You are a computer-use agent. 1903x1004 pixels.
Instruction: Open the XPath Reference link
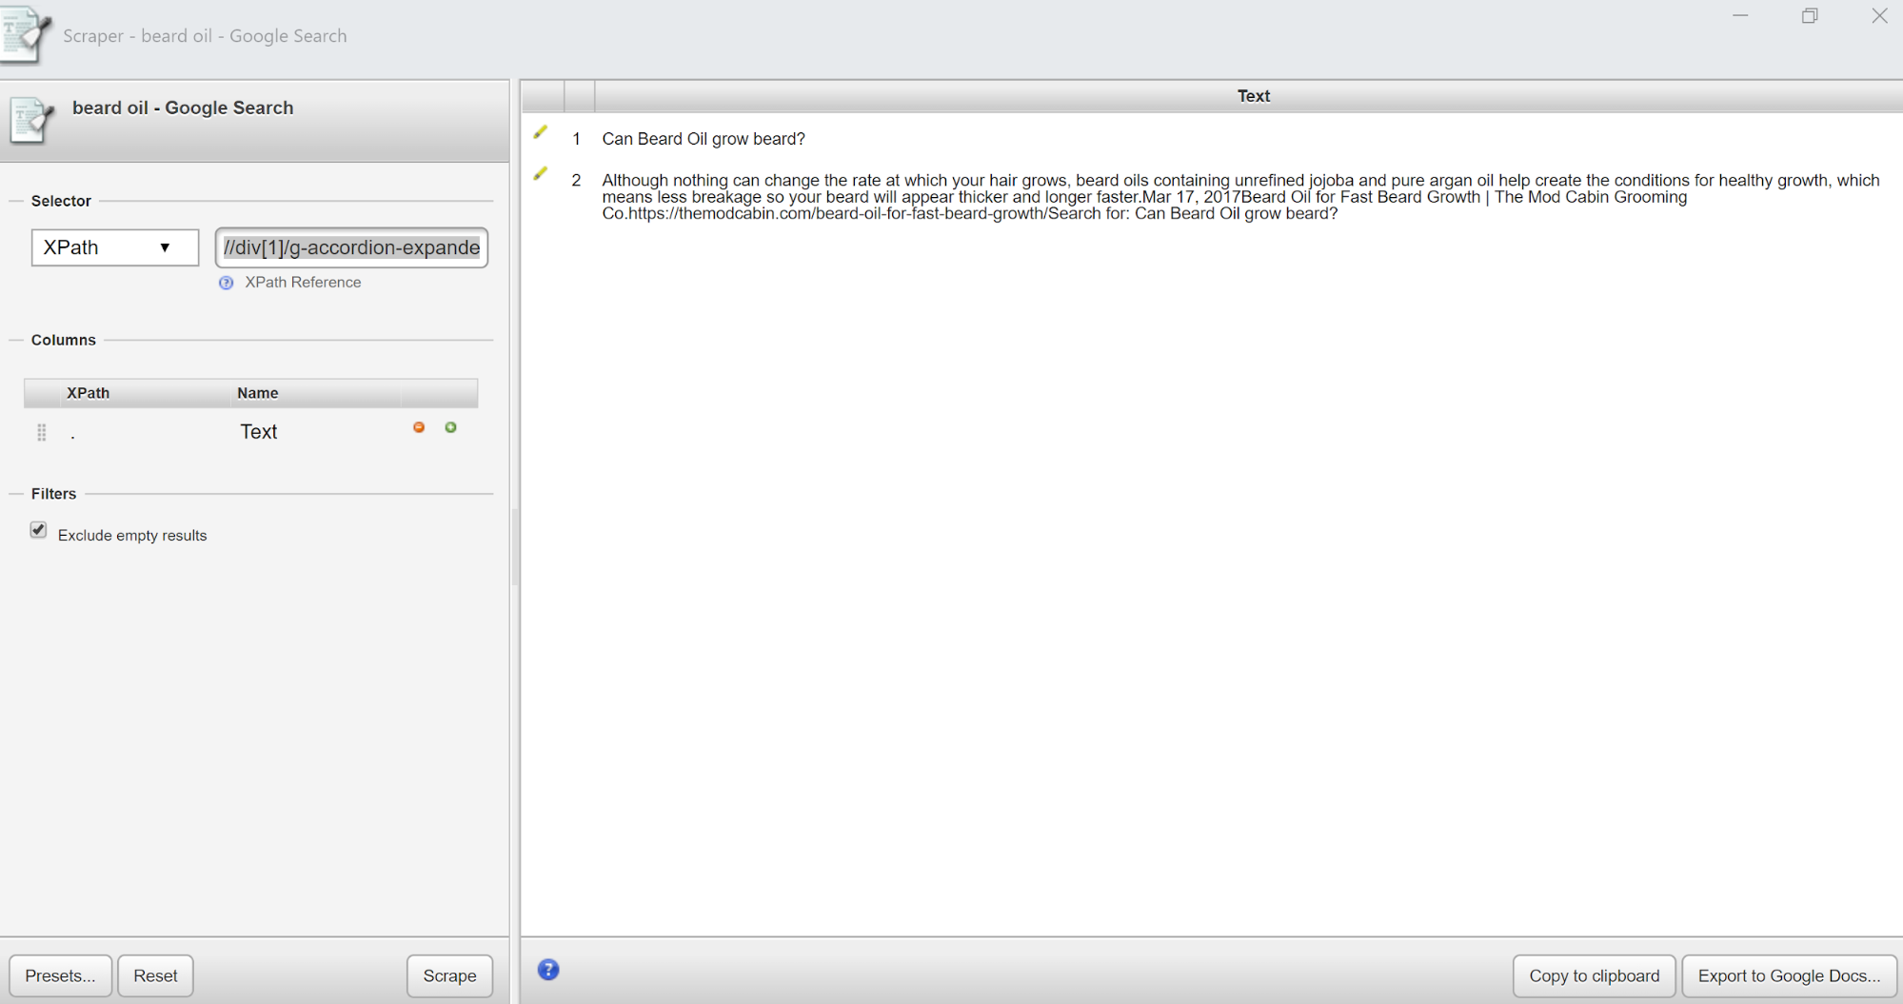coord(303,283)
